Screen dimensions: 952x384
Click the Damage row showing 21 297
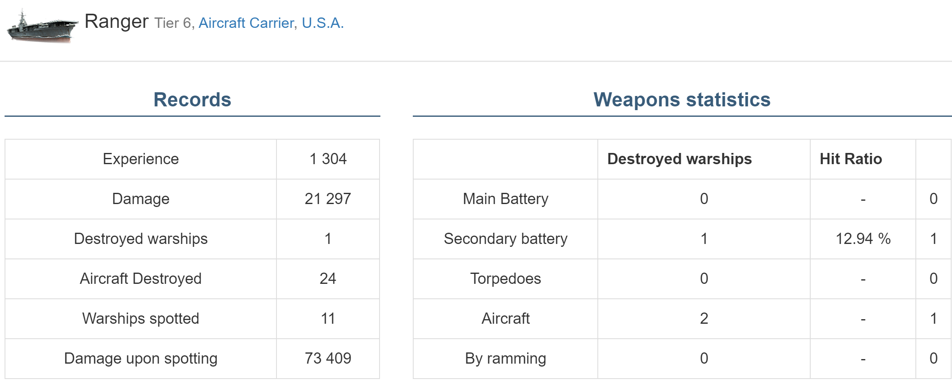coord(328,199)
